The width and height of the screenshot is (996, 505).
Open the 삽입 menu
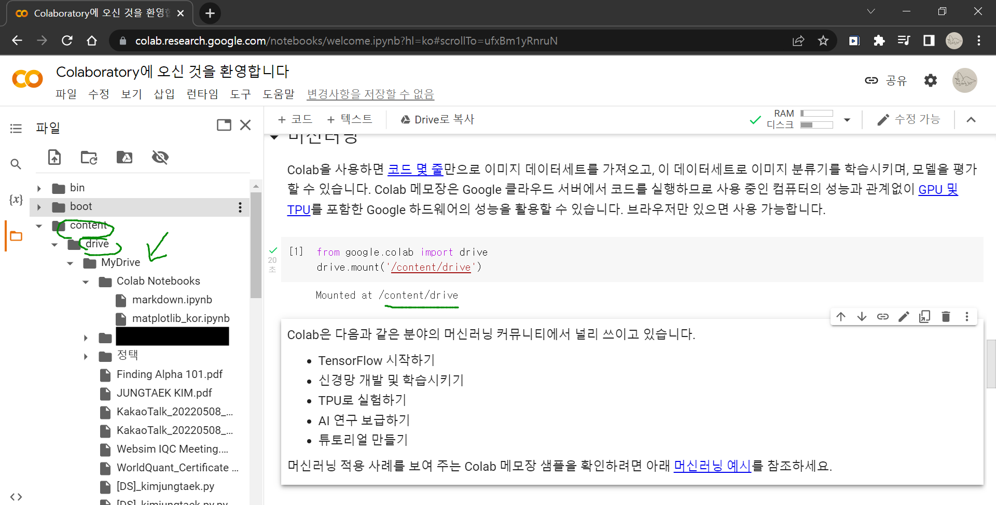[x=164, y=94]
